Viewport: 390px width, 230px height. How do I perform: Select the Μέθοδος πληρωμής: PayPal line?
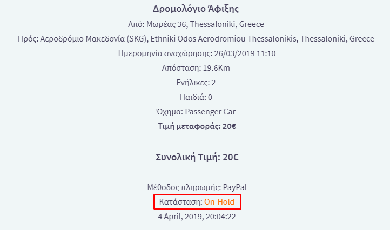coord(197,187)
